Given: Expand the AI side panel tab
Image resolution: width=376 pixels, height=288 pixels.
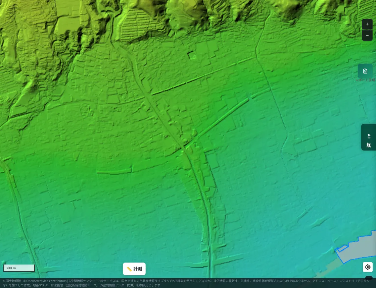Looking at the screenshot, I should (369, 137).
